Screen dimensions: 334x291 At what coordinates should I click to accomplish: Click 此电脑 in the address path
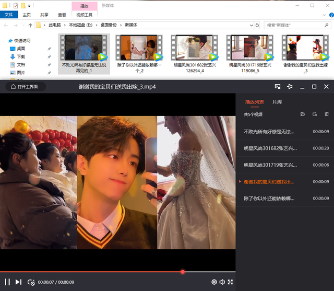[54, 25]
